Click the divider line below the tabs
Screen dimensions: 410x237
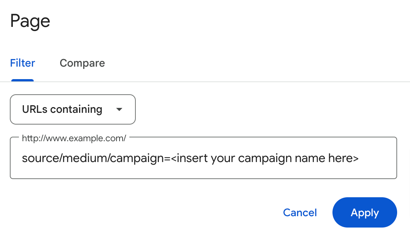227,81
